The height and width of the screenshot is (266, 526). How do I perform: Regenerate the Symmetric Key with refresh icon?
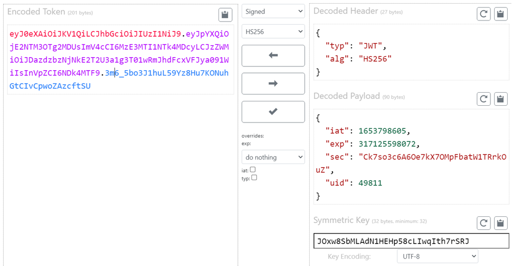pos(484,223)
